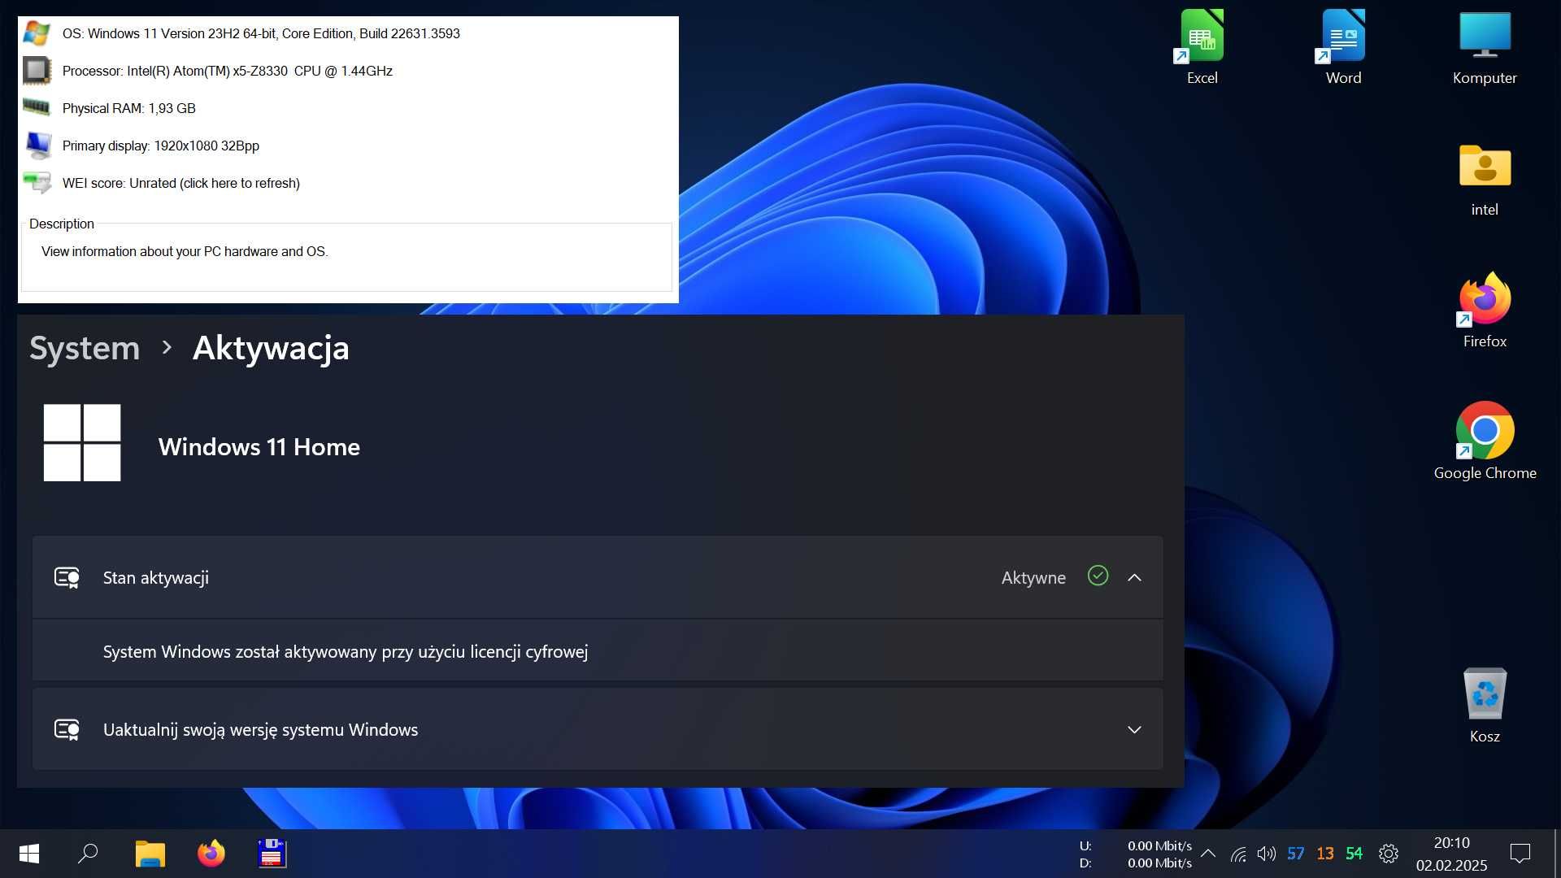Click the primary display monitor icon
Image resolution: width=1561 pixels, height=878 pixels.
pyautogui.click(x=38, y=146)
